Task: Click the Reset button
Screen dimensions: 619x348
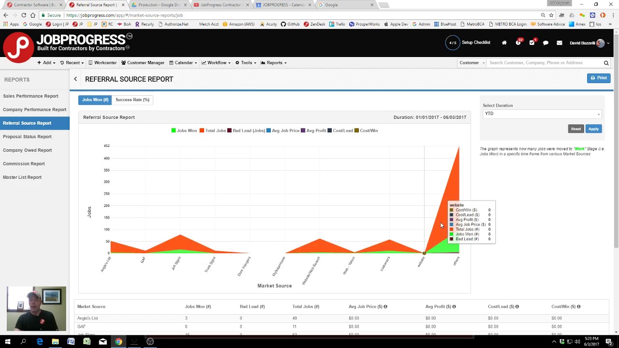Action: (575, 129)
